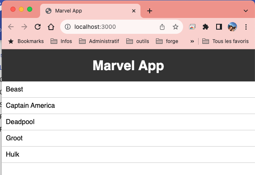255x175 pixels.
Task: Open the Tous les favoris folder
Action: pos(225,41)
